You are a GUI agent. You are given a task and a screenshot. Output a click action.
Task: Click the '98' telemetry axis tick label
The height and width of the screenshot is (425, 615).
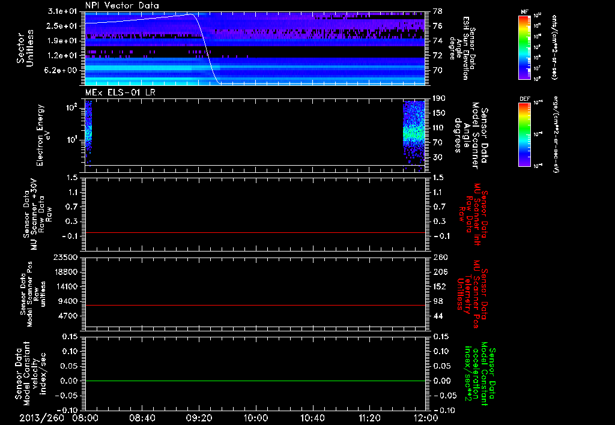(x=438, y=301)
